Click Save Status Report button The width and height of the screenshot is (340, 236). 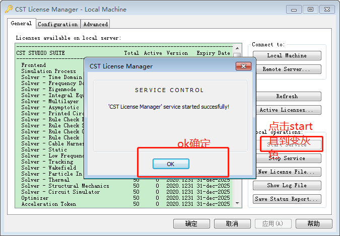[287, 199]
